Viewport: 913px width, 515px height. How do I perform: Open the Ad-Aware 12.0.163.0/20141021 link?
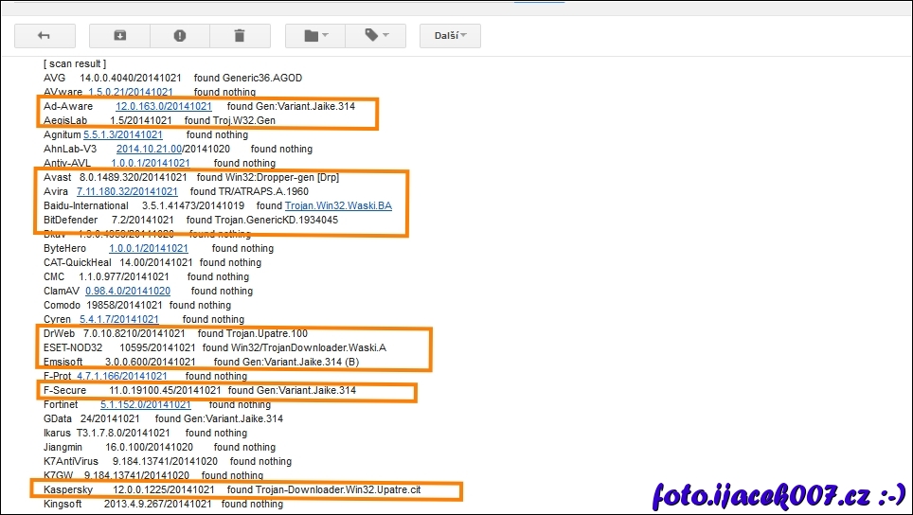pyautogui.click(x=164, y=106)
